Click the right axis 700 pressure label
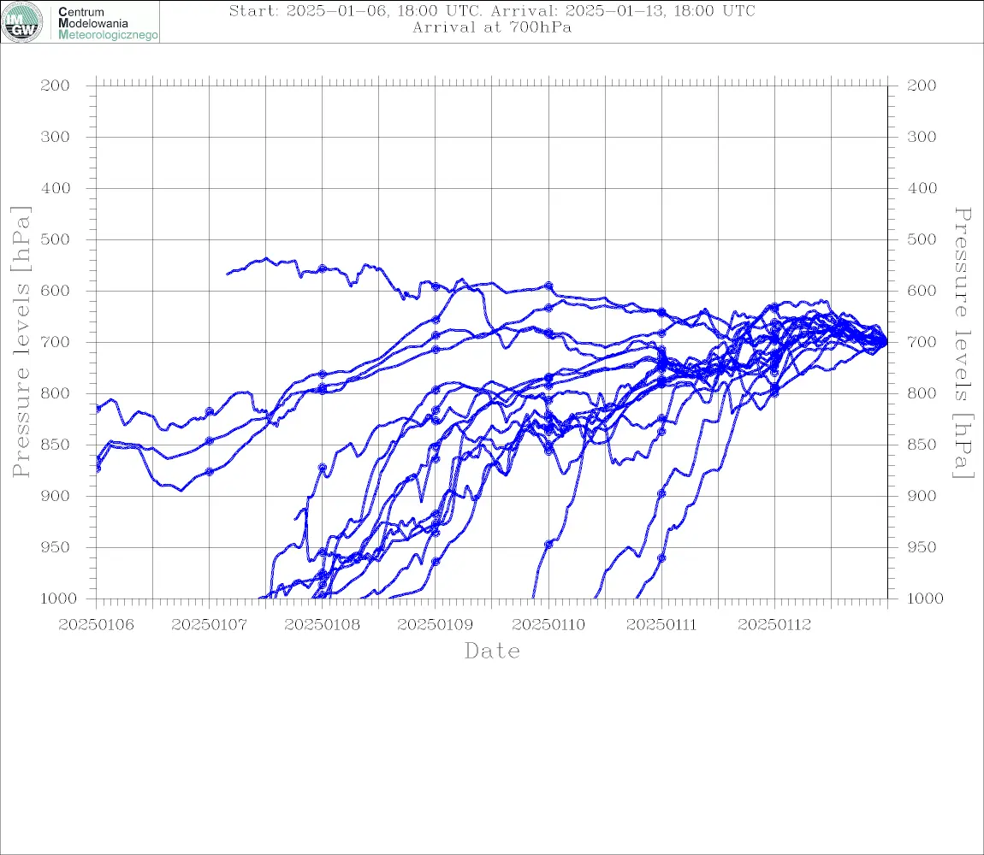Viewport: 984px width, 855px height. click(x=922, y=343)
